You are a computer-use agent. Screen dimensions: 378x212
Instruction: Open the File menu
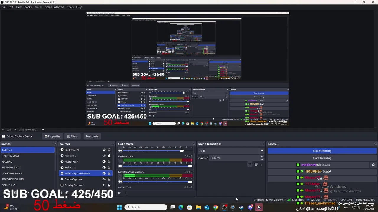point(4,7)
